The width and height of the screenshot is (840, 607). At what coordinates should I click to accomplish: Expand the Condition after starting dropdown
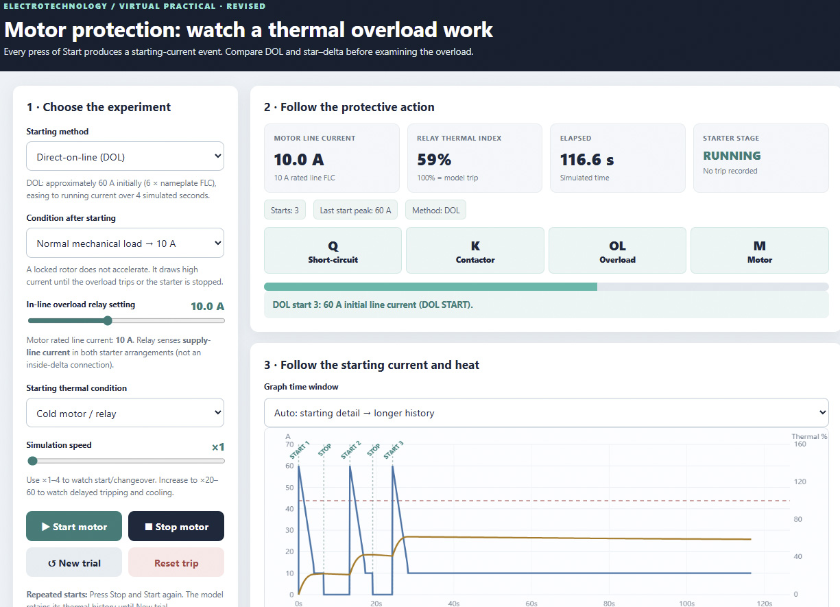[x=125, y=243]
